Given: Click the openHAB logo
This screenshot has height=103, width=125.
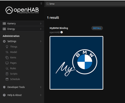Looking at the screenshot, I should click(22, 10).
